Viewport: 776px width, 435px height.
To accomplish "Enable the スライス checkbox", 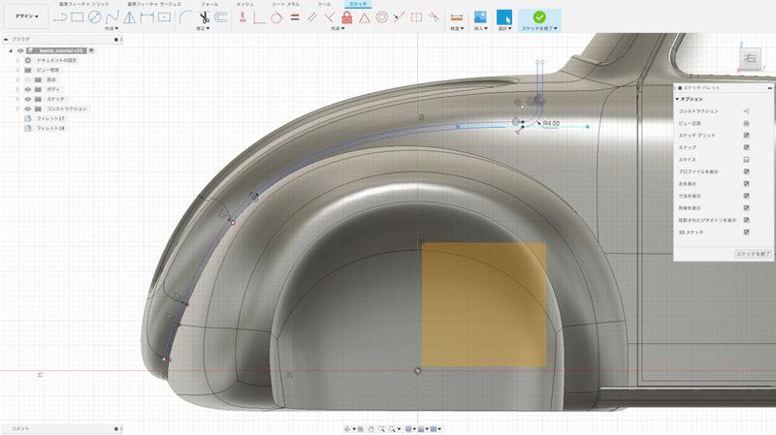I will (746, 160).
